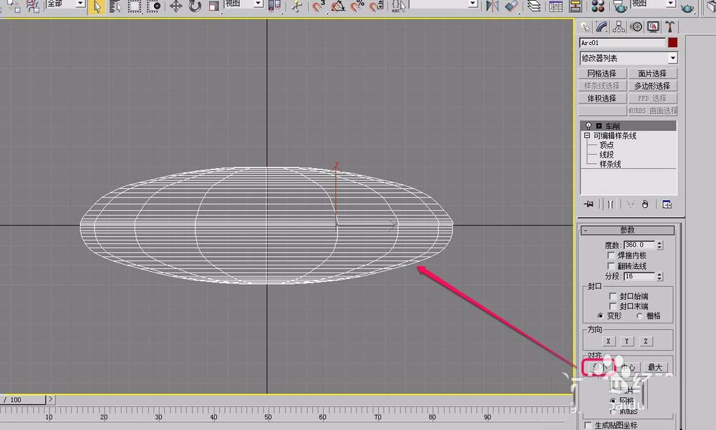716x430 pixels.
Task: Click the 面片选择 button
Action: (x=652, y=74)
